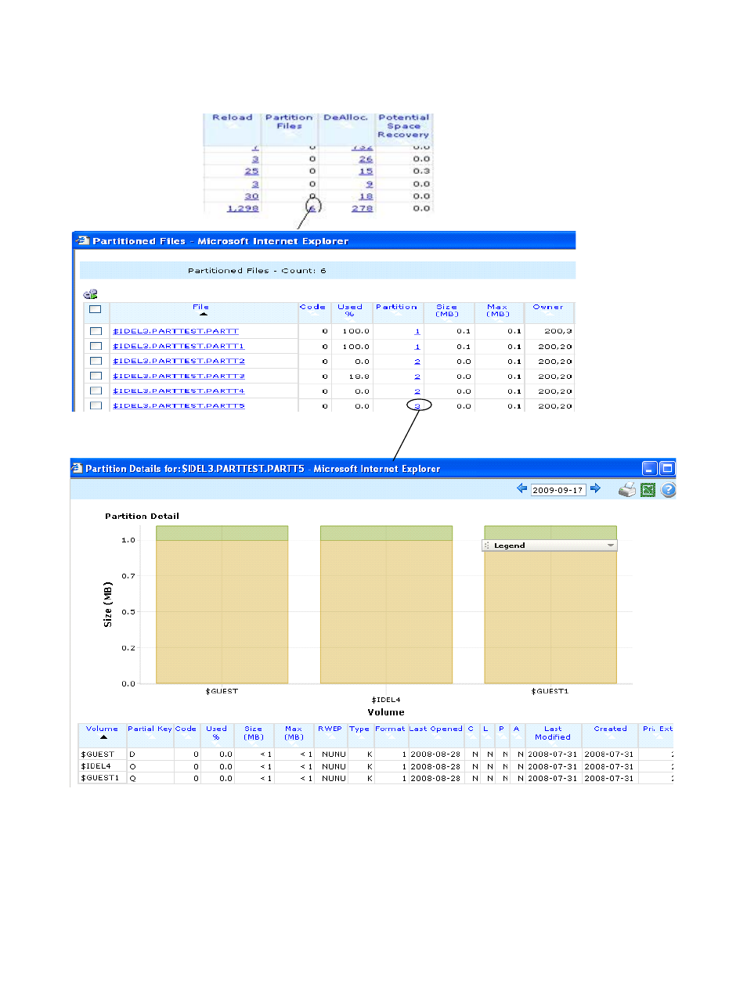The height and width of the screenshot is (994, 747).
Task: Check the box for $IDEL3.PARTTEST.PARTT3
Action: point(96,376)
